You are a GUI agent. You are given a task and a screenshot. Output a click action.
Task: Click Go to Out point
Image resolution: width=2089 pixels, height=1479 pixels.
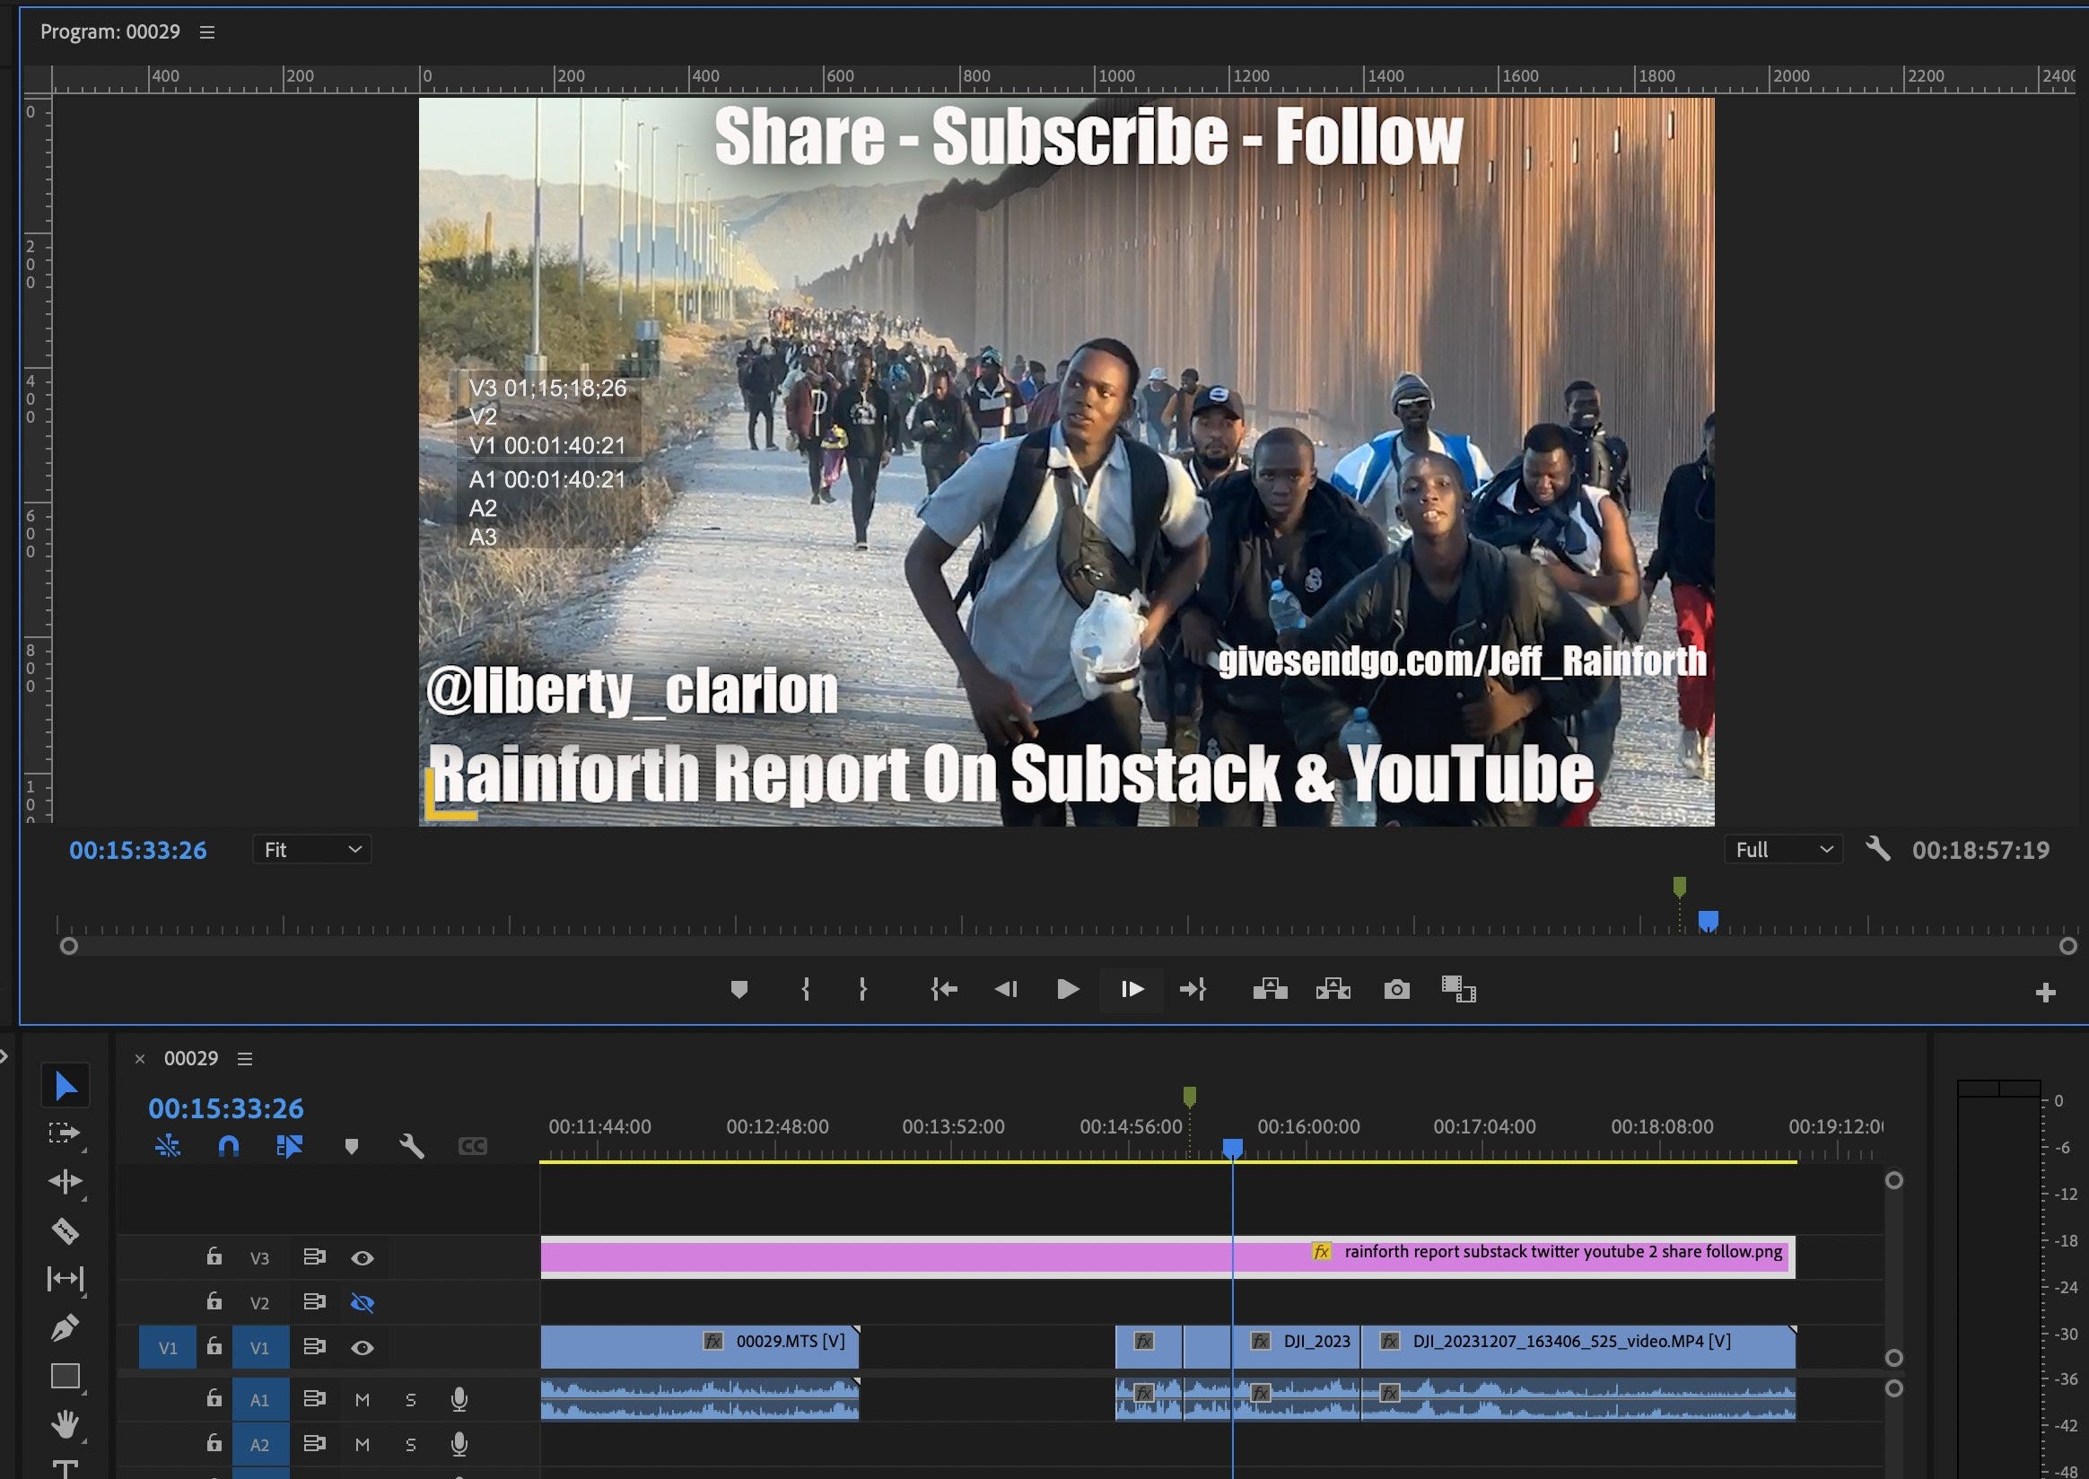click(1193, 989)
